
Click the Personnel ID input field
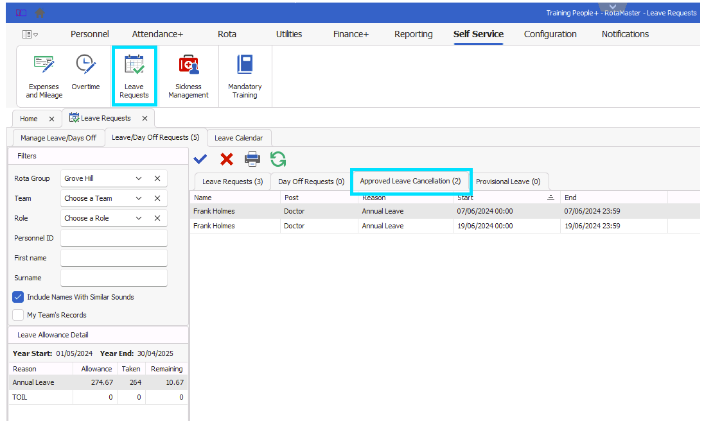click(x=114, y=238)
